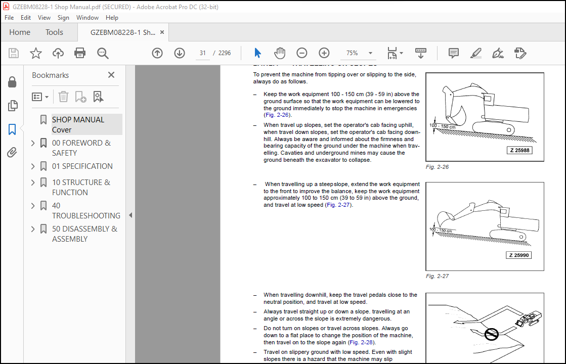
Task: Select SHOP MANUAL Cover bookmark
Action: pyautogui.click(x=86, y=124)
